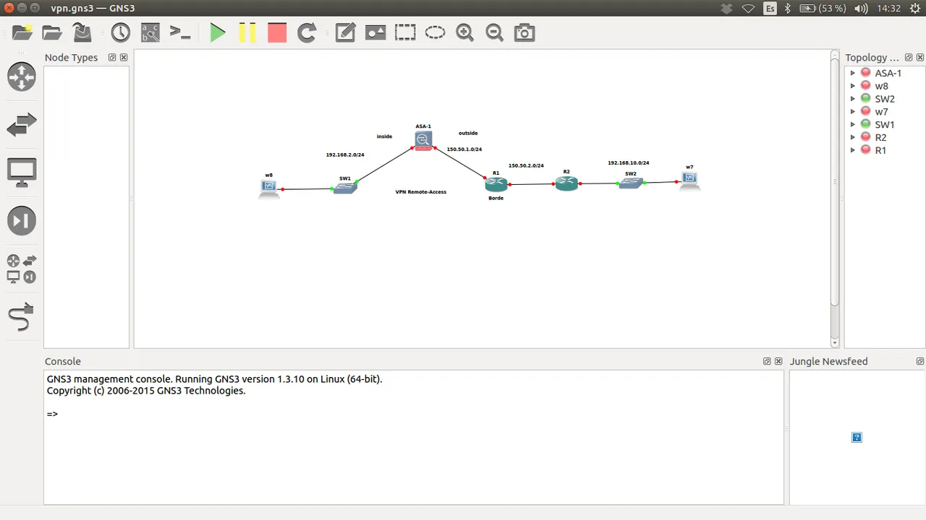
Task: Open the sound volume indicator
Action: pyautogui.click(x=861, y=9)
